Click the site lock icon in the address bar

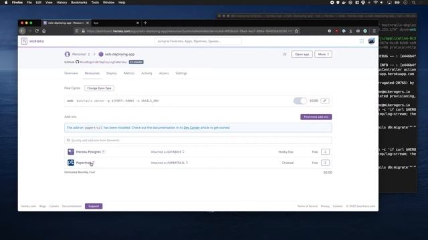(83, 31)
